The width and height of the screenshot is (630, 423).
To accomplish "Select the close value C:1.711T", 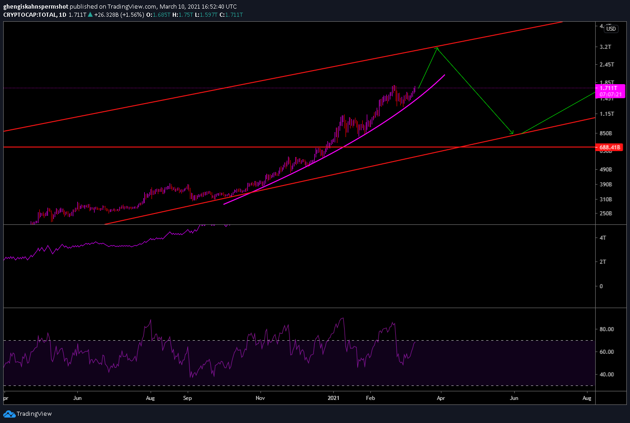I will [231, 15].
